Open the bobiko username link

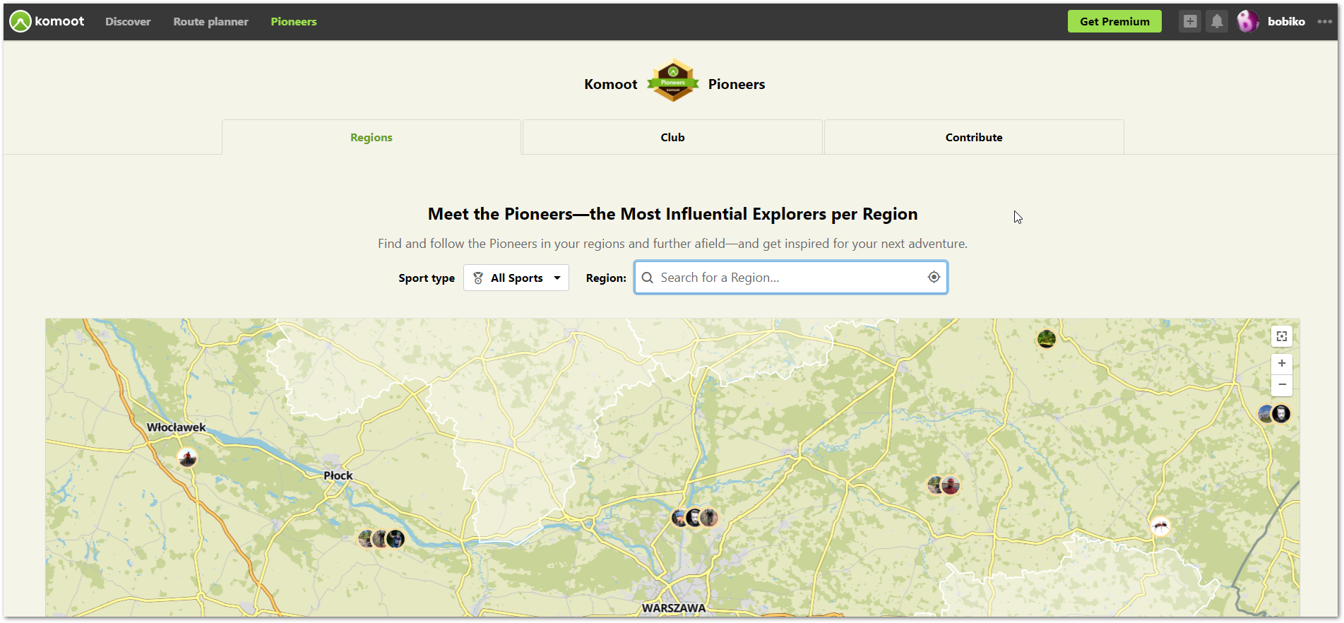tap(1286, 22)
